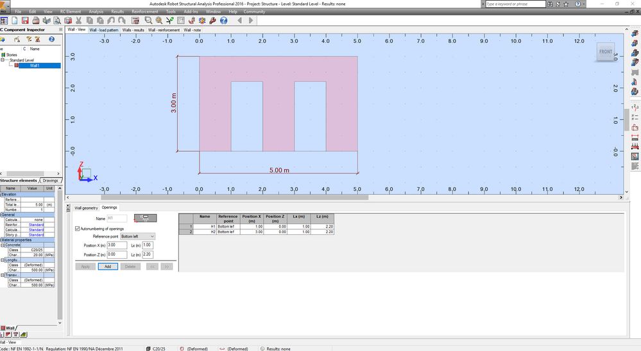
Task: Collapse the Longitudinal property group
Action: click(x=3, y=260)
